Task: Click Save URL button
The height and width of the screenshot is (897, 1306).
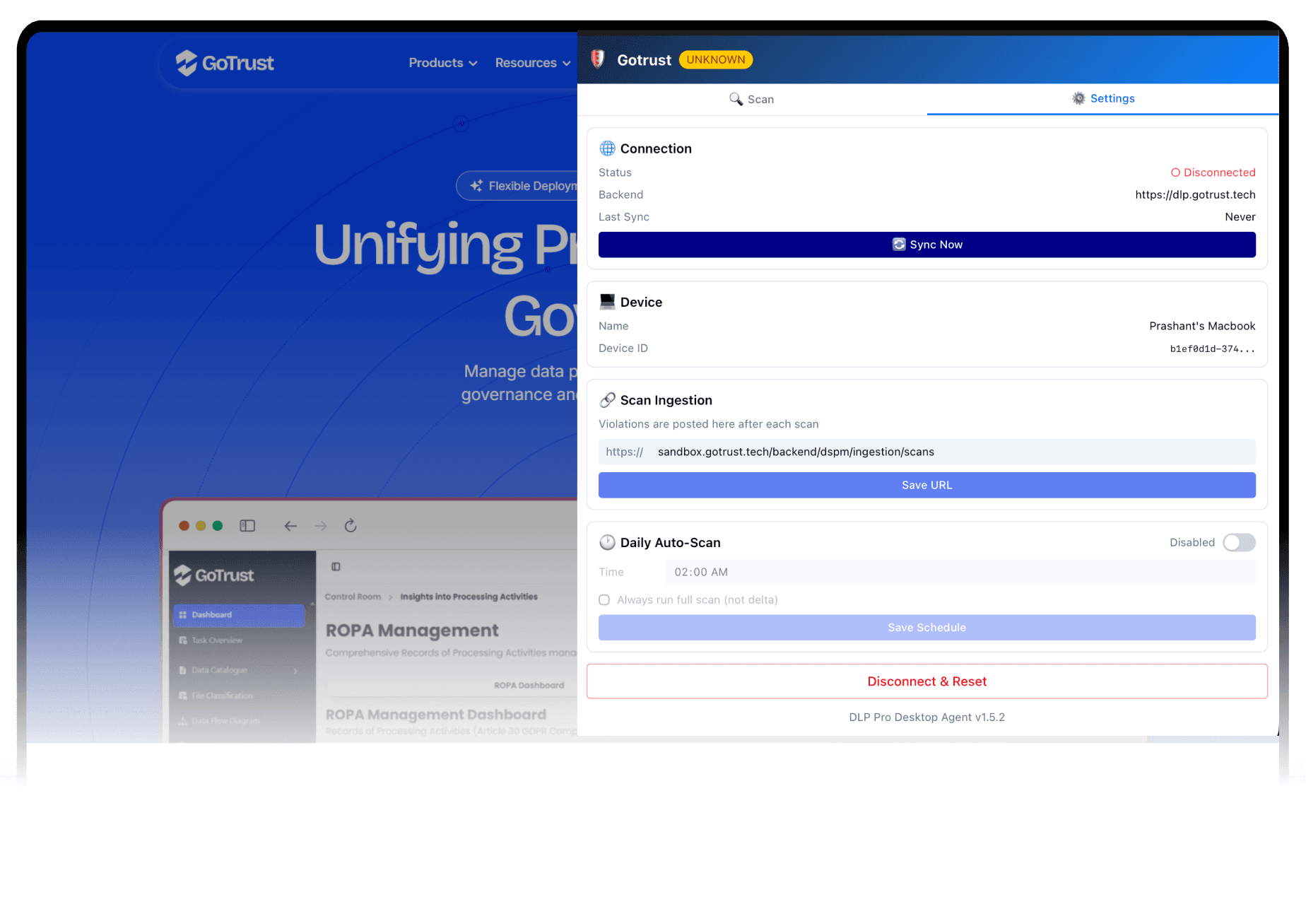Action: pos(926,485)
